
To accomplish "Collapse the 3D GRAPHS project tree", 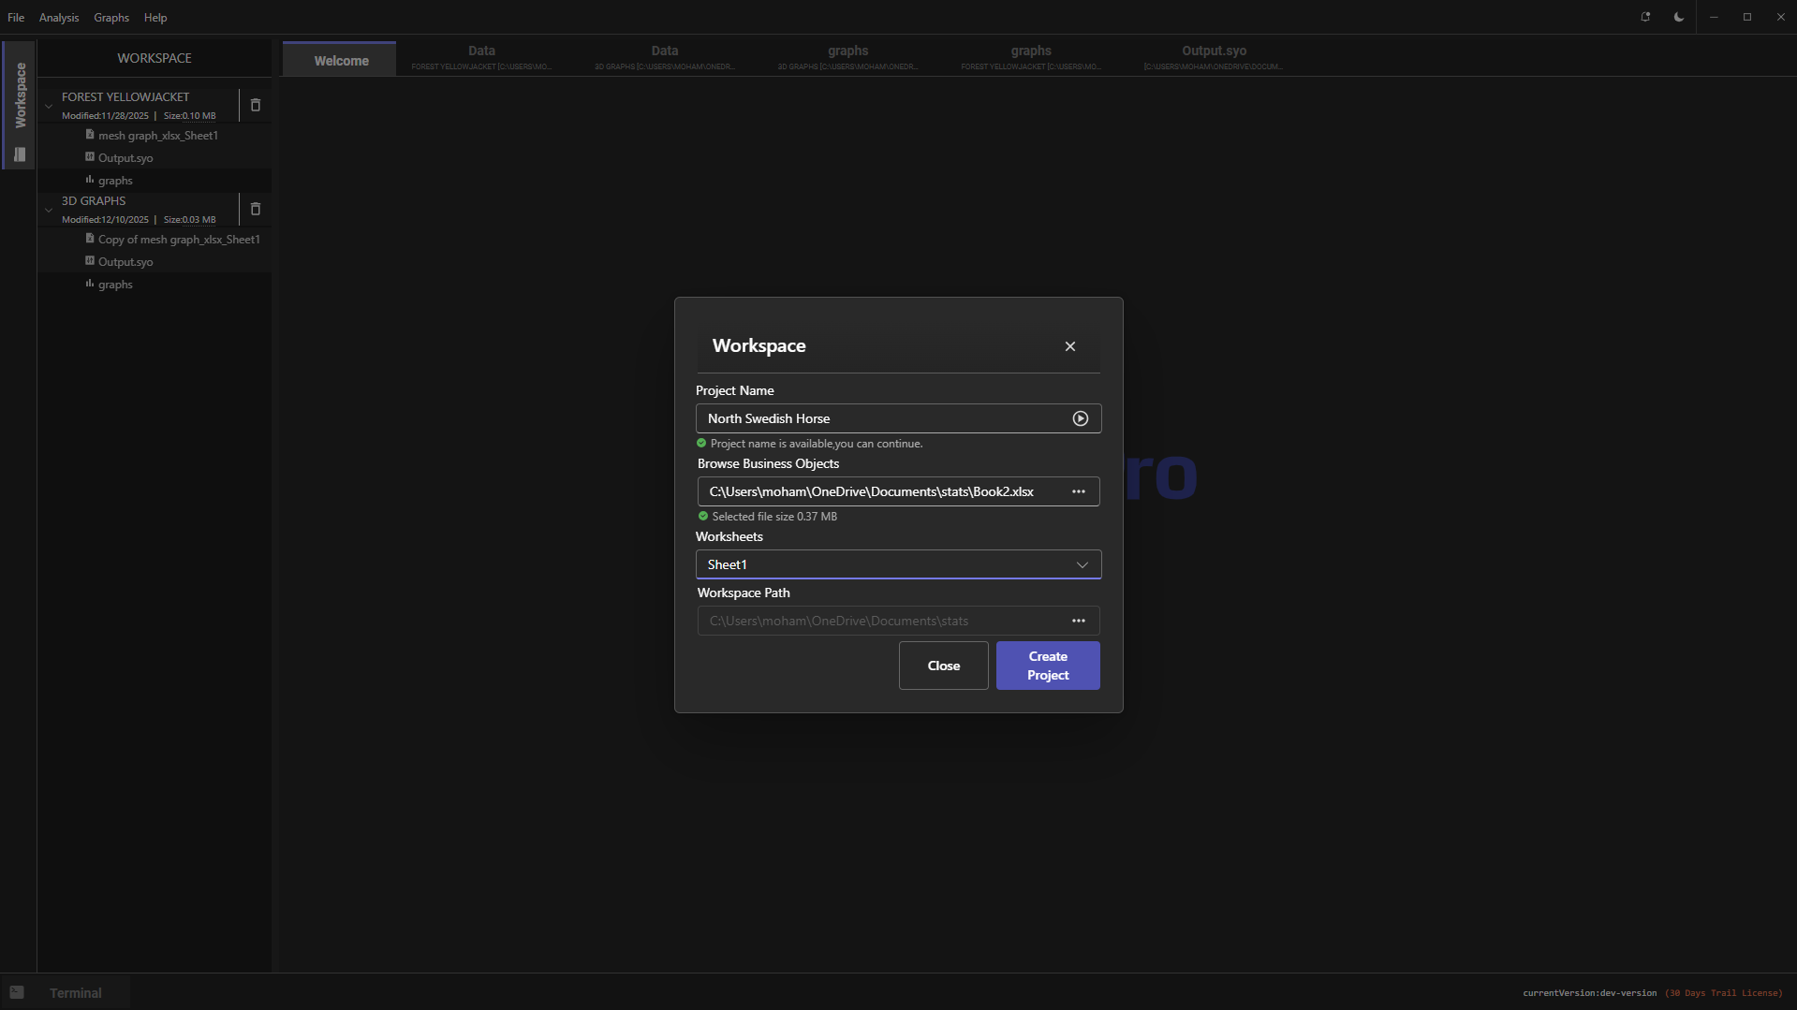I will (49, 210).
